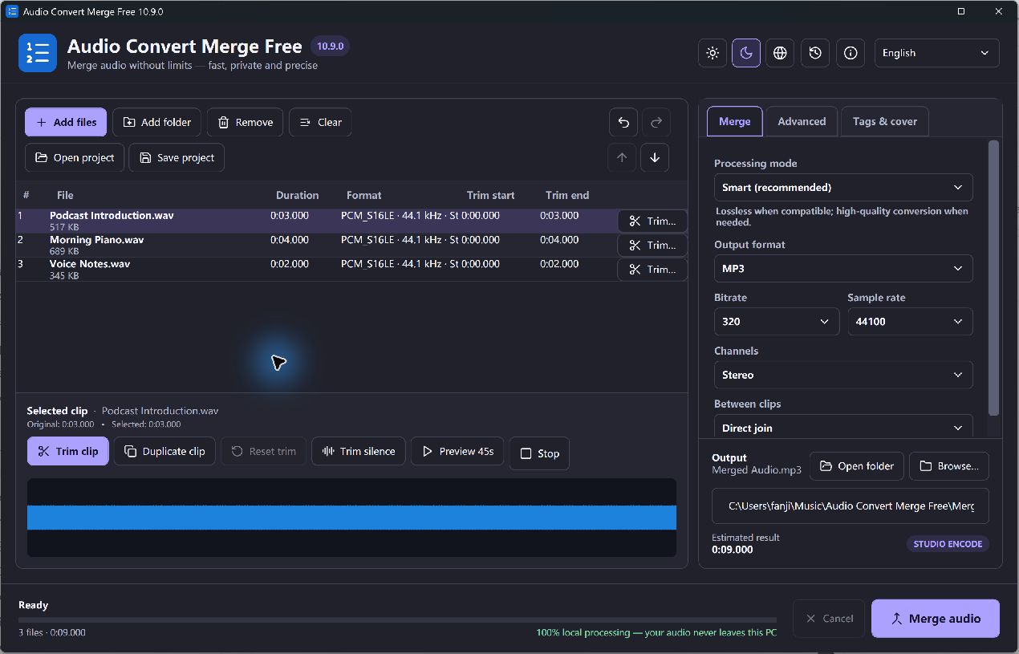
Task: Start Preview 45s playback
Action: [457, 451]
